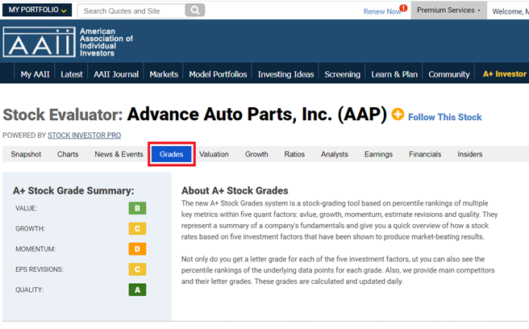Click the VALUE: label
This screenshot has width=529, height=329.
[x=26, y=208]
